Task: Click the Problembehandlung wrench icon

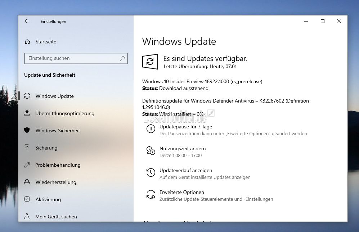Action: click(27, 165)
